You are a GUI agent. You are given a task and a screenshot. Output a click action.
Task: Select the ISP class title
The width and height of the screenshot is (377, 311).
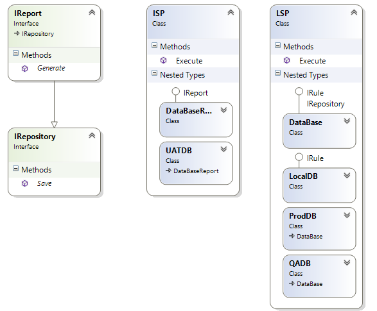159,13
